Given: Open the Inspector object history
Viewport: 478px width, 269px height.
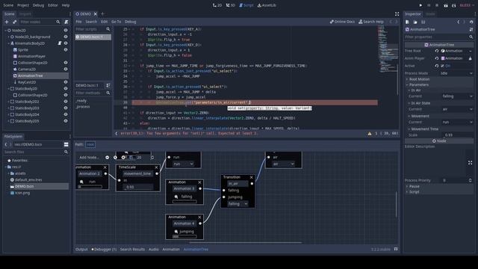Looking at the screenshot, I should pyautogui.click(x=471, y=22).
